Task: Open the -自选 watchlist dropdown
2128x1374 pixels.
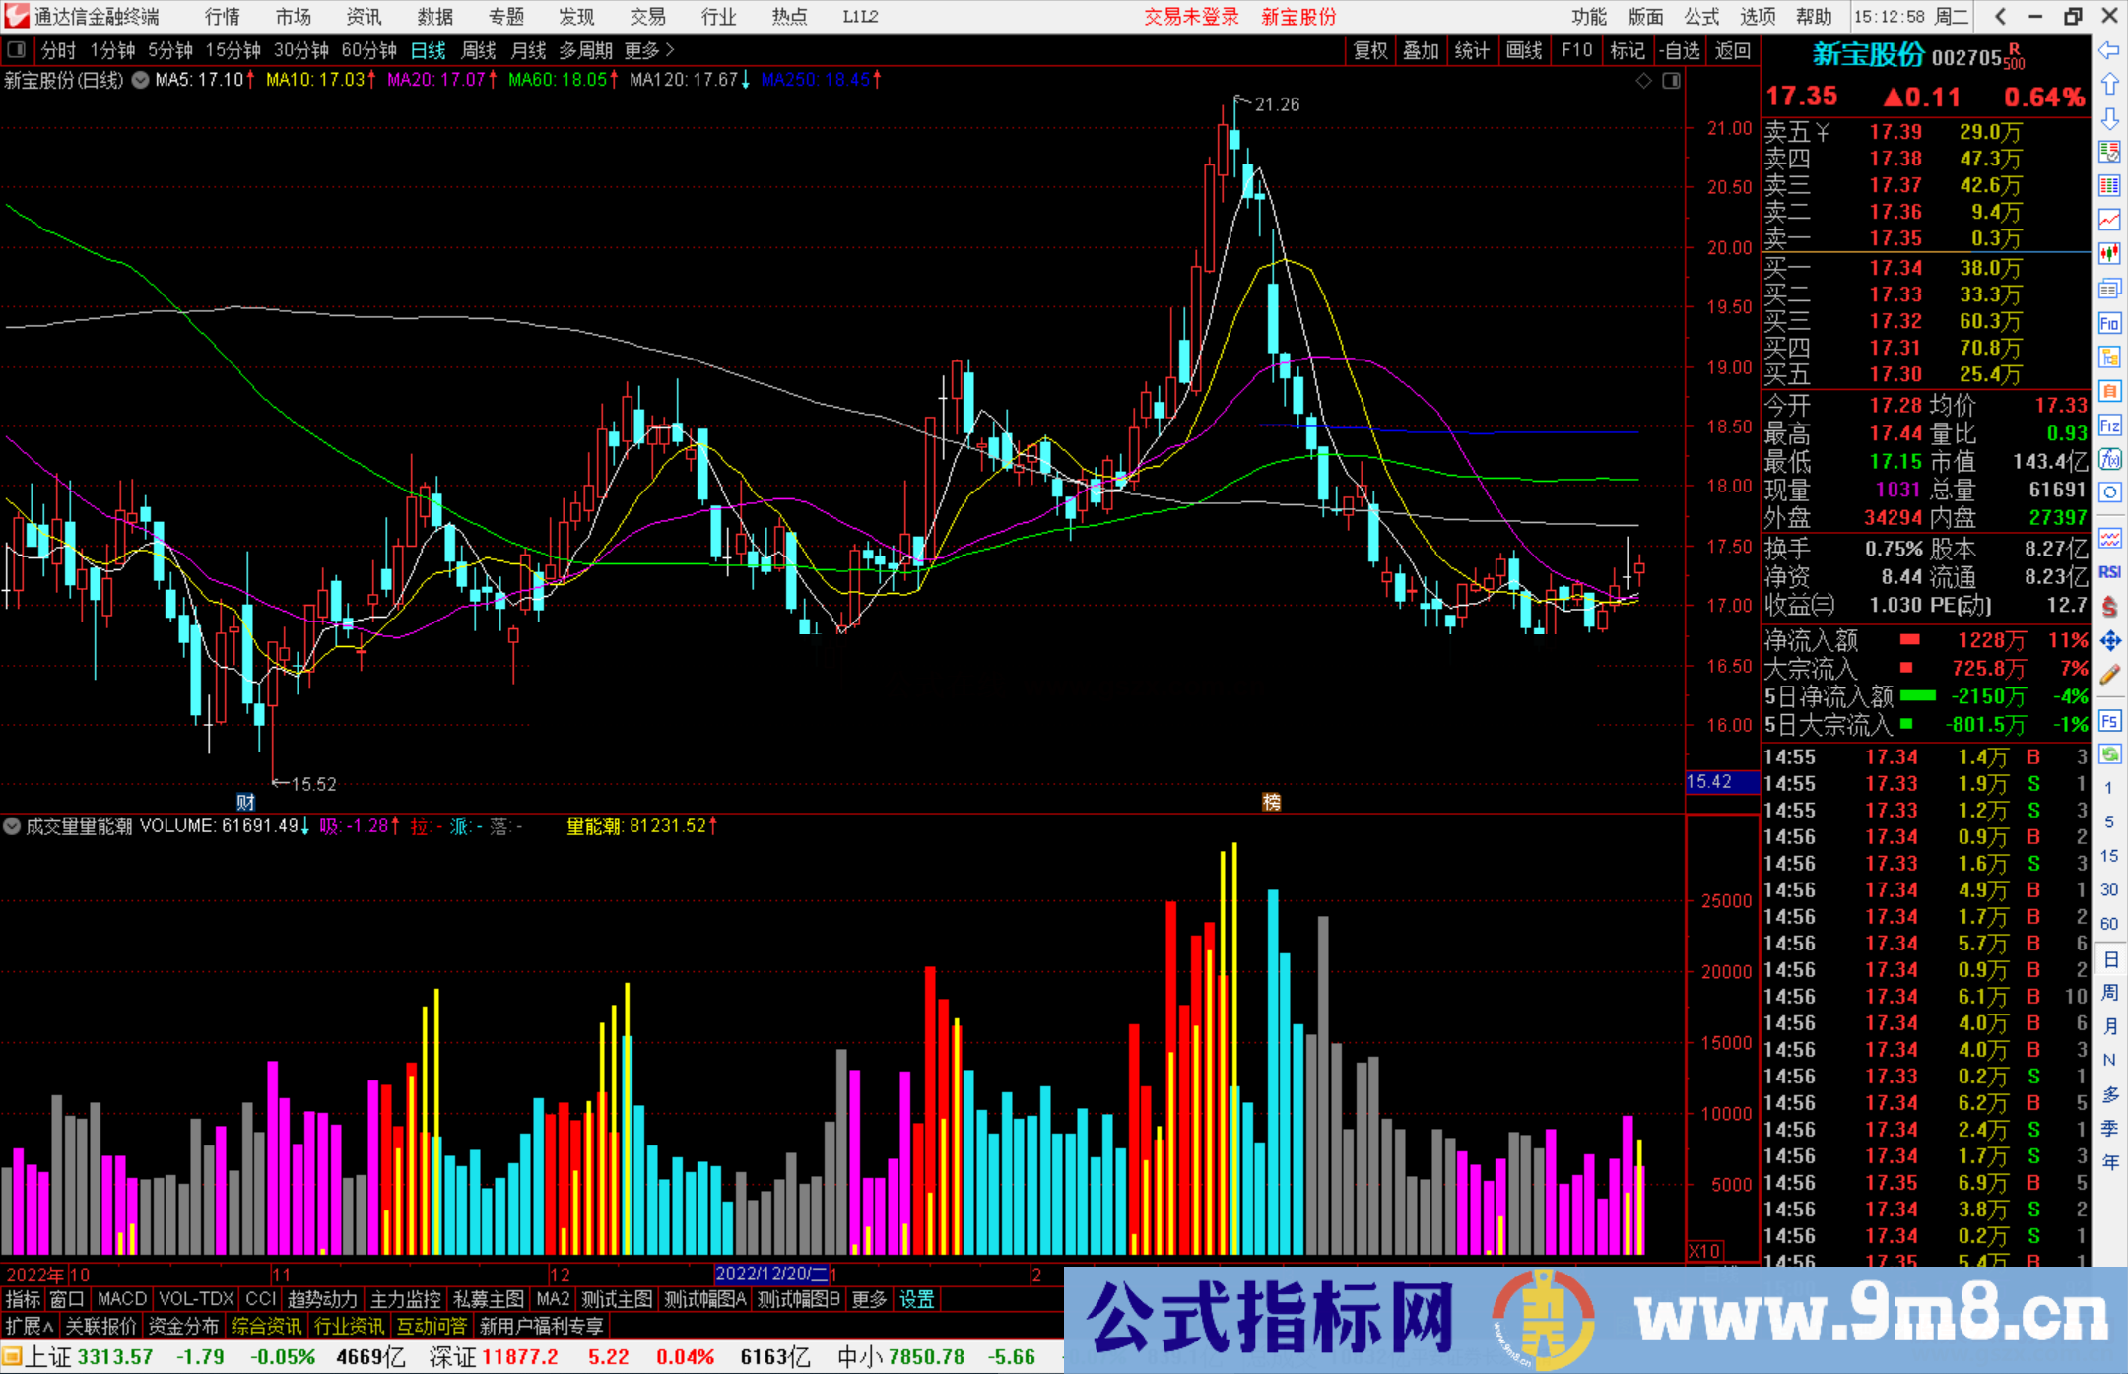Action: 1680,50
